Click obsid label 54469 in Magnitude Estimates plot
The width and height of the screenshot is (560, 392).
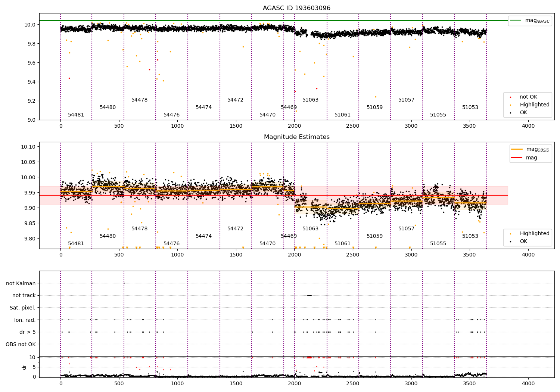point(289,236)
